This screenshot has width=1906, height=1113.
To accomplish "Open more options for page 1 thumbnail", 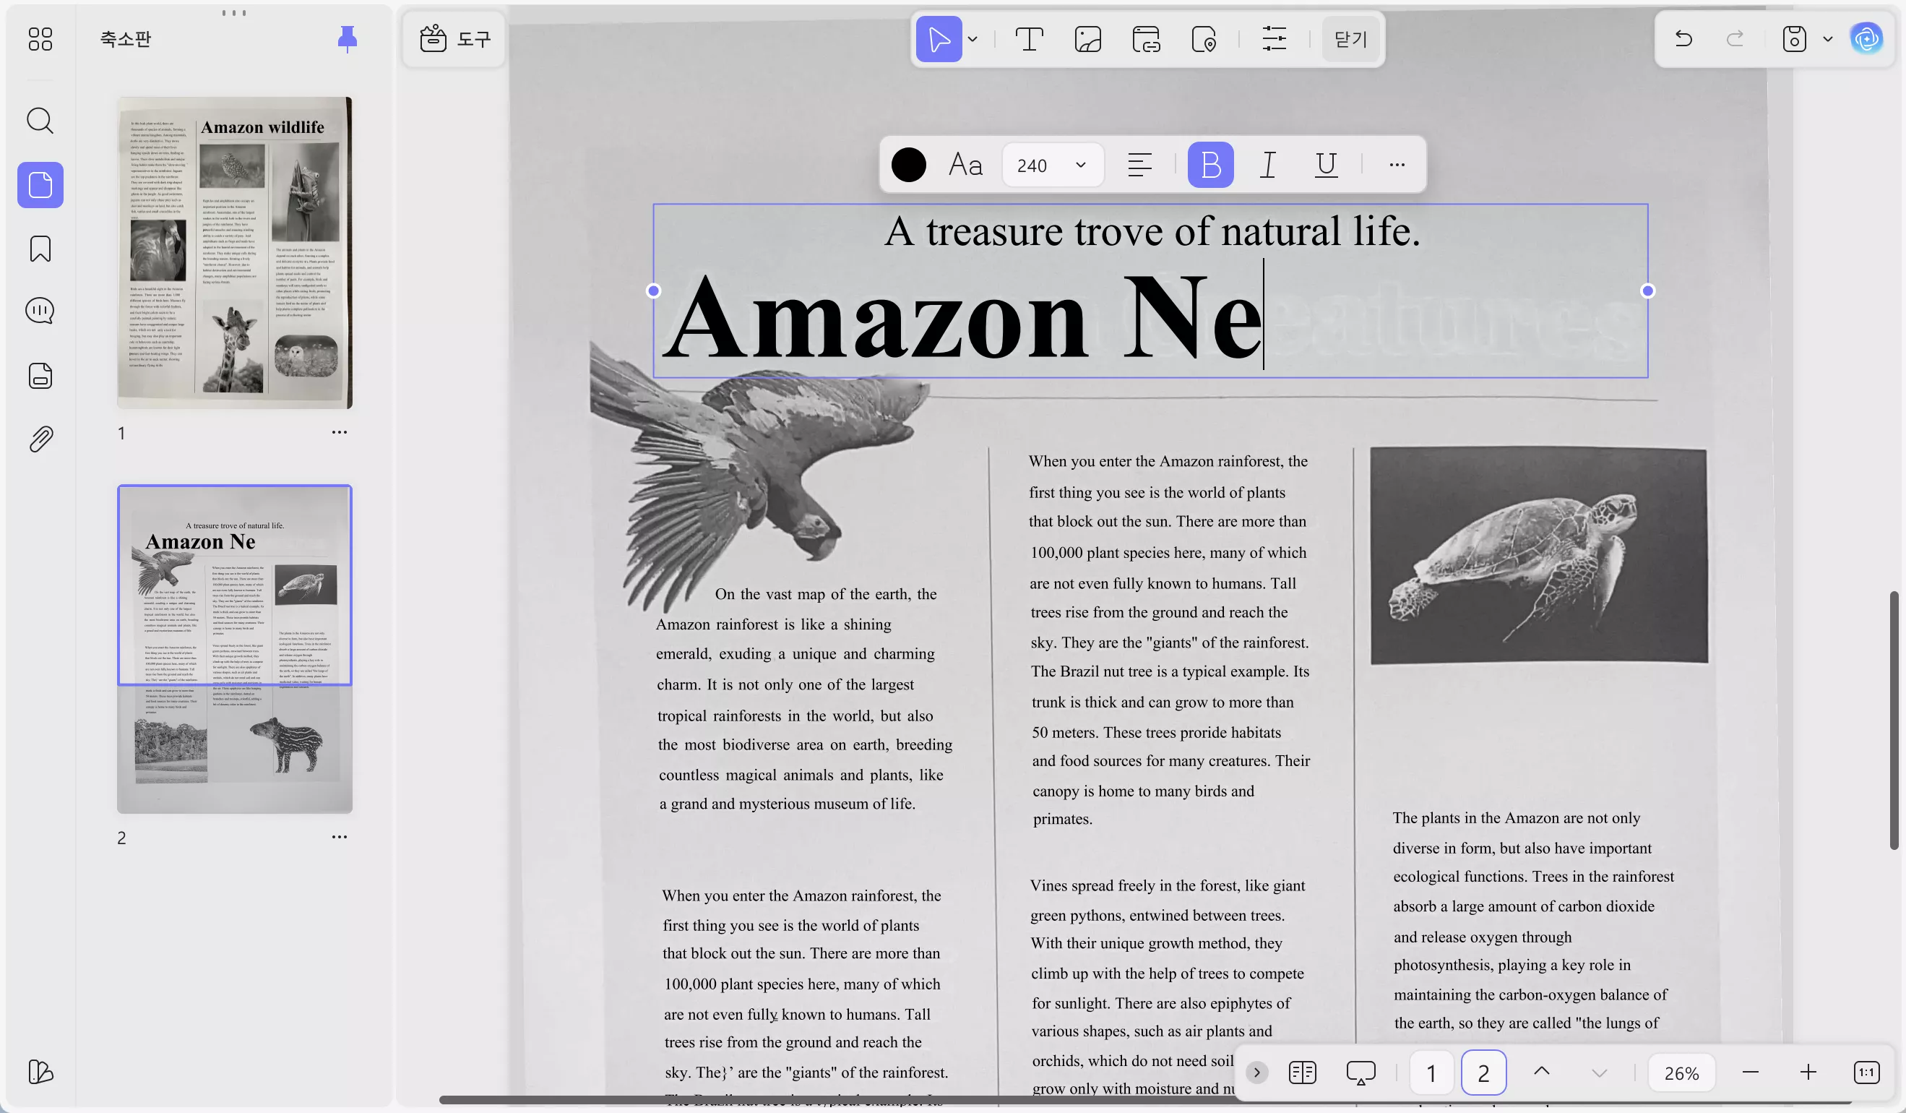I will (340, 432).
